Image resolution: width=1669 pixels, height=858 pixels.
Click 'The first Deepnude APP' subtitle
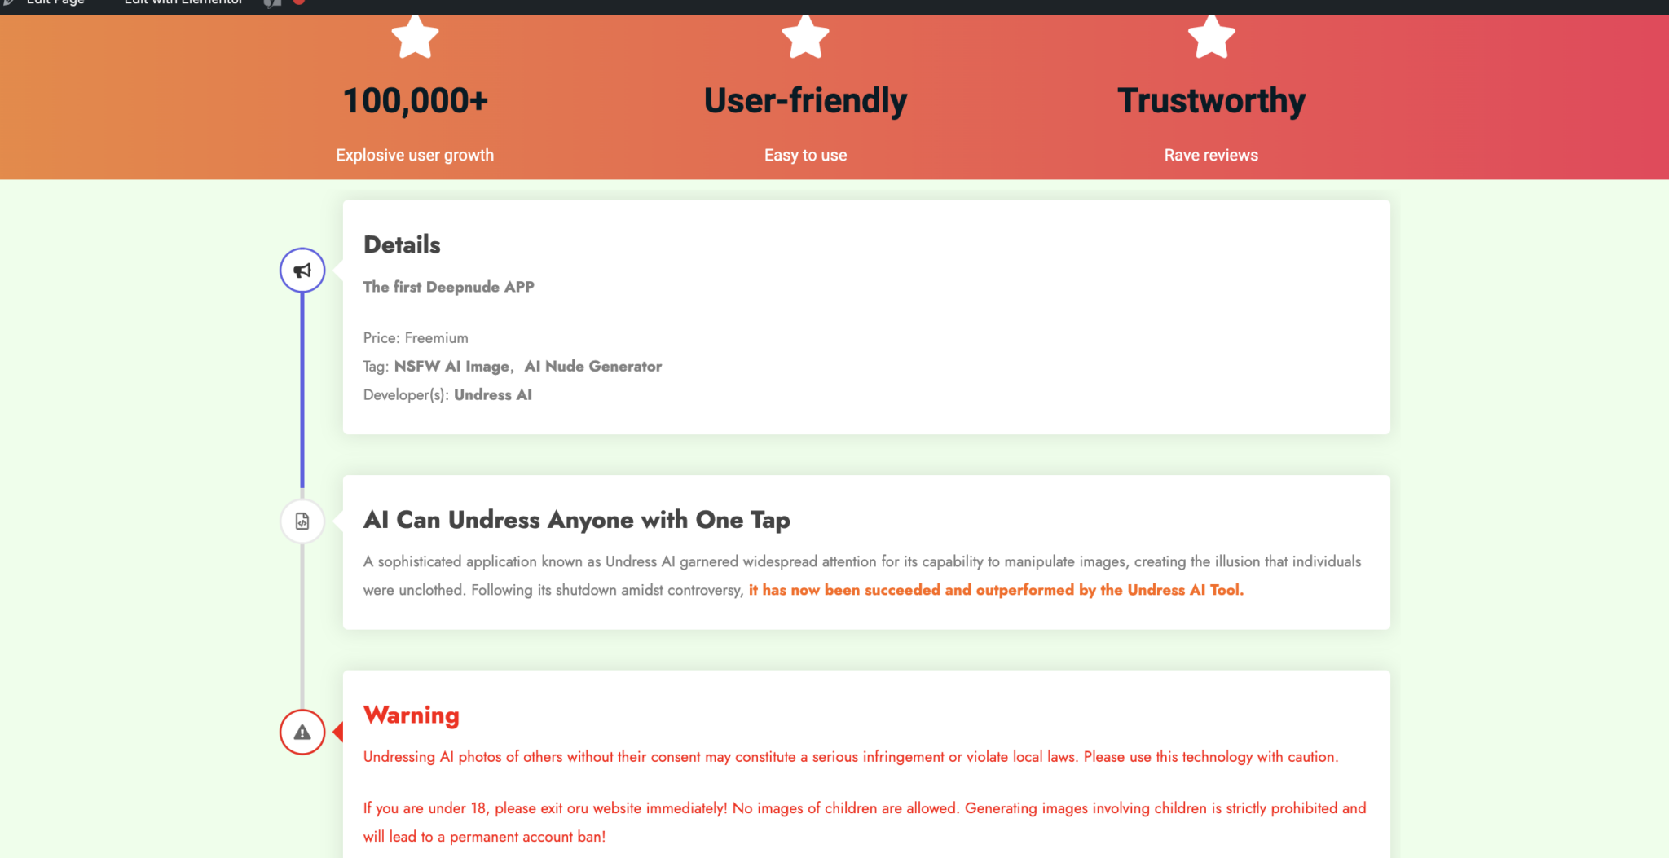tap(449, 287)
